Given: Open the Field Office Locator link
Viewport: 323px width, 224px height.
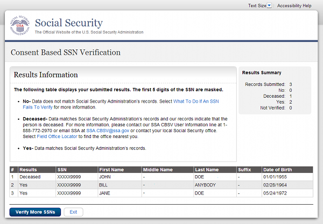Looking at the screenshot, I should point(57,137).
